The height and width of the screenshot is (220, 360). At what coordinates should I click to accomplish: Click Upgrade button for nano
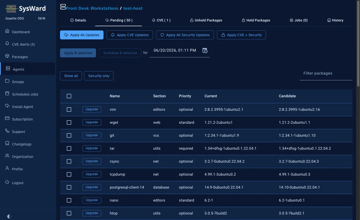tap(92, 200)
